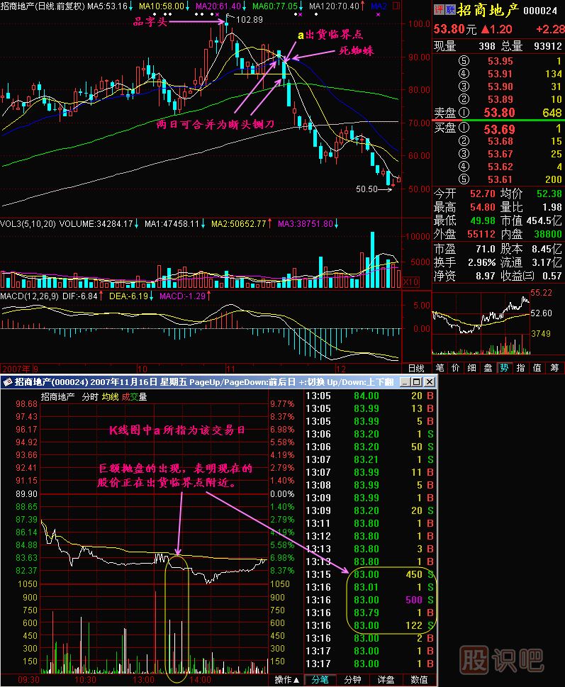Switch to the 分笔 tab
Screen dimensions: 565x687
tap(319, 680)
